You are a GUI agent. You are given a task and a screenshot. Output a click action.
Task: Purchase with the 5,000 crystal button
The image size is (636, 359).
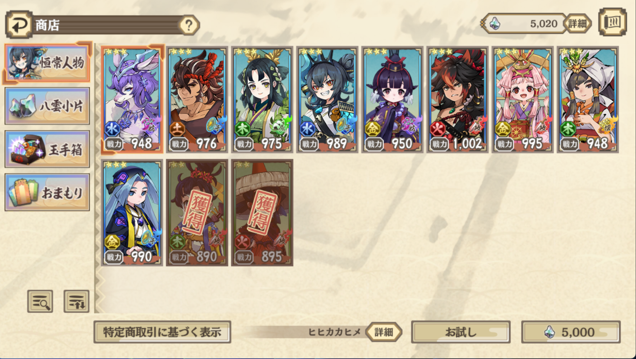point(571,332)
